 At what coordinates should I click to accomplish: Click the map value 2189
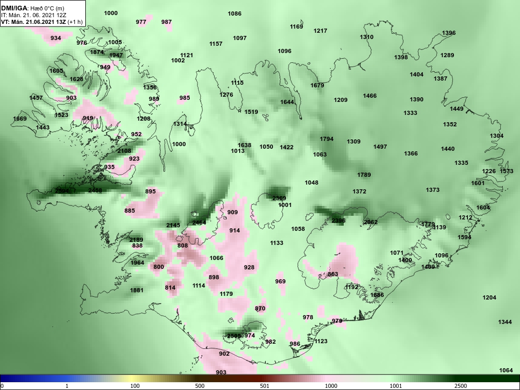pyautogui.click(x=136, y=240)
